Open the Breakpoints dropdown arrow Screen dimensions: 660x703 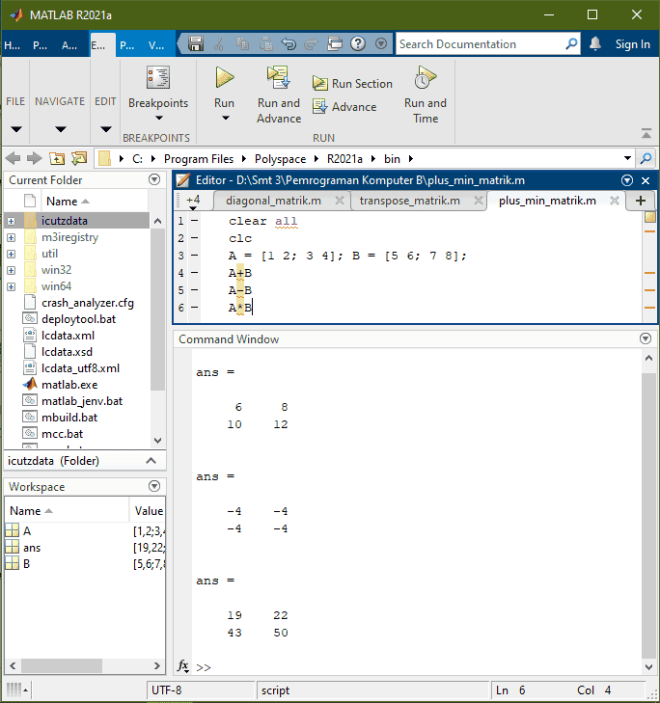pyautogui.click(x=159, y=118)
